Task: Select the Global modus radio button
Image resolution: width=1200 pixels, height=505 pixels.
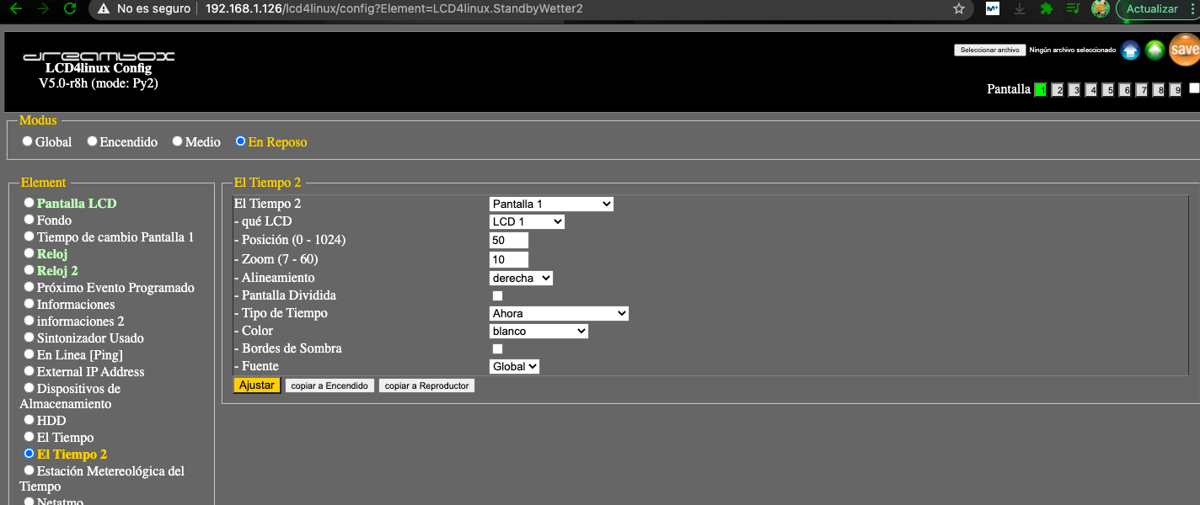Action: [28, 141]
